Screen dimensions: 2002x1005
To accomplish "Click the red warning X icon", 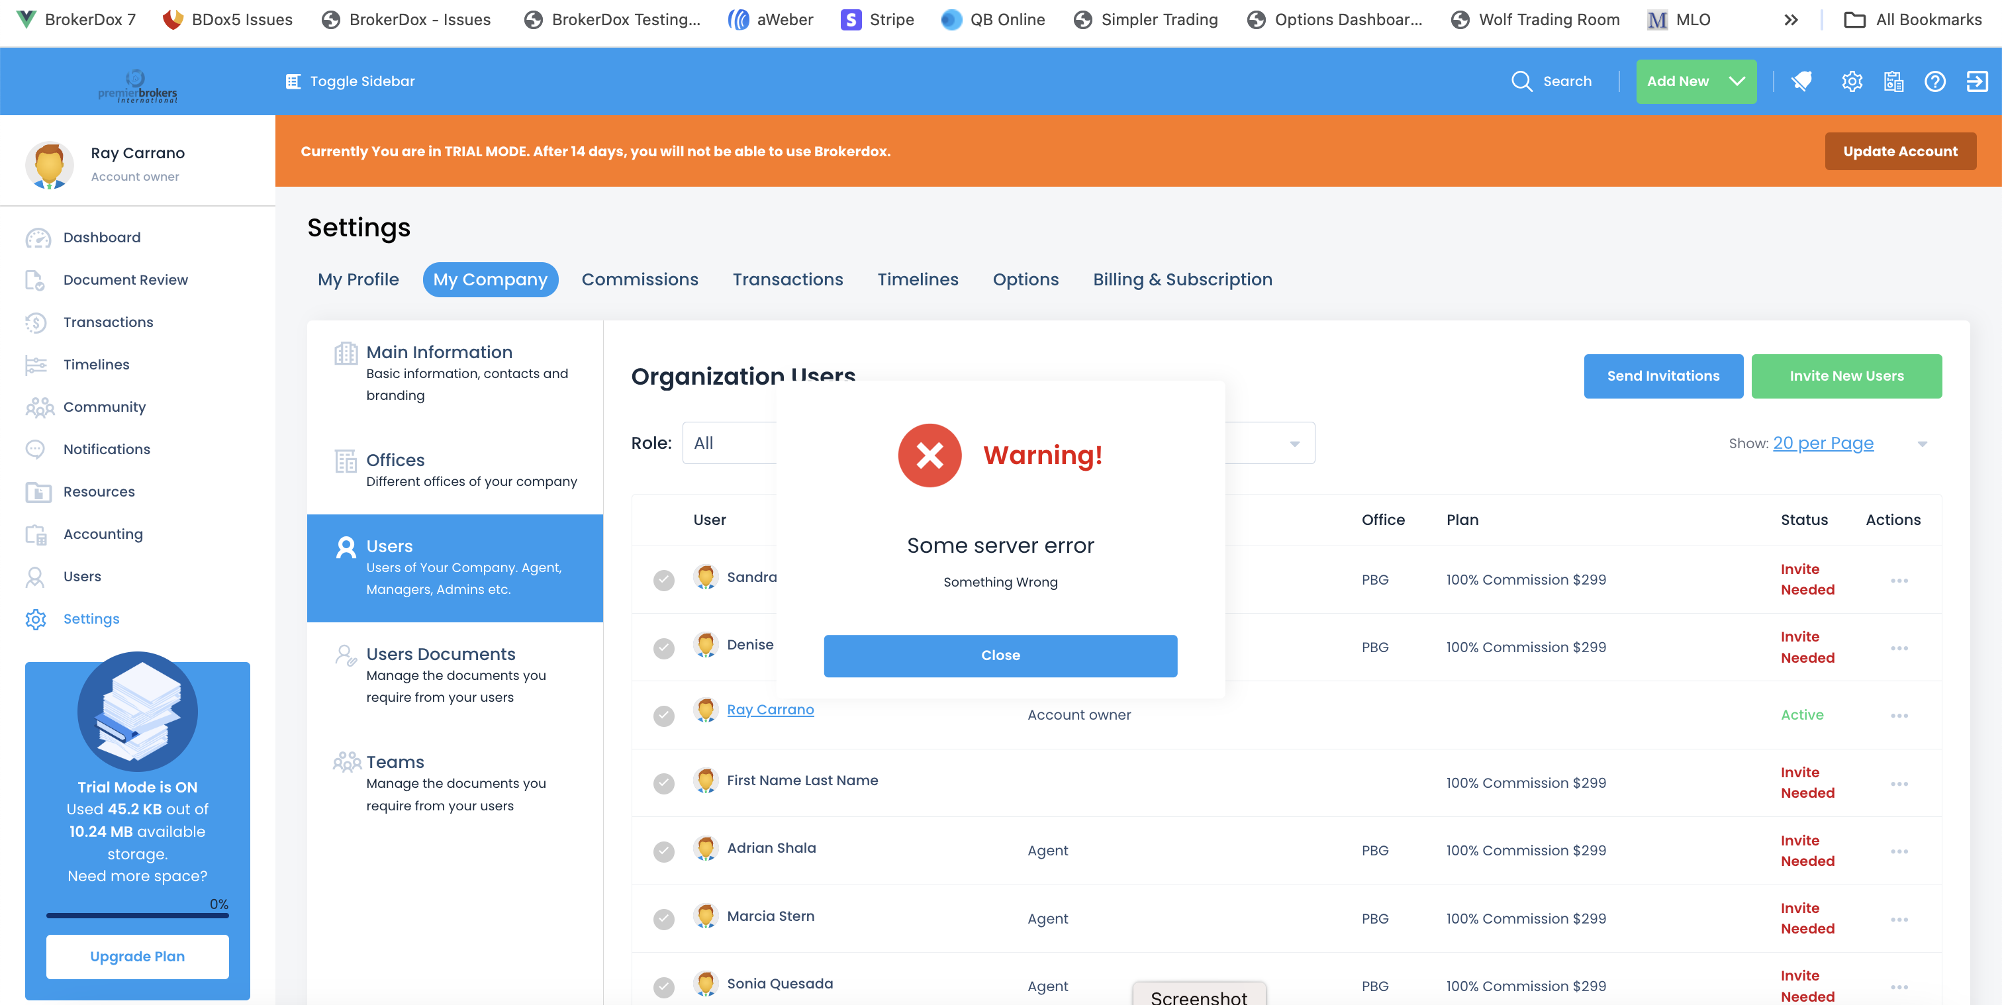I will coord(930,455).
